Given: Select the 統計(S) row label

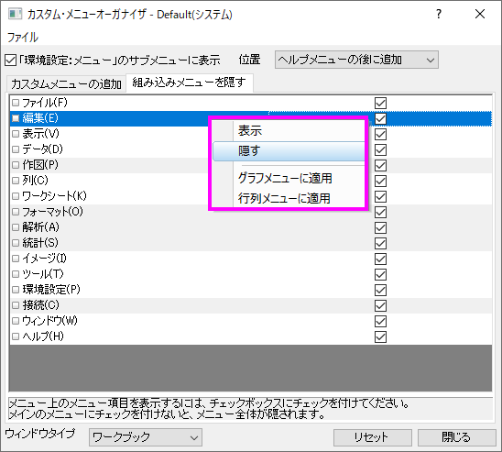Looking at the screenshot, I should (40, 243).
